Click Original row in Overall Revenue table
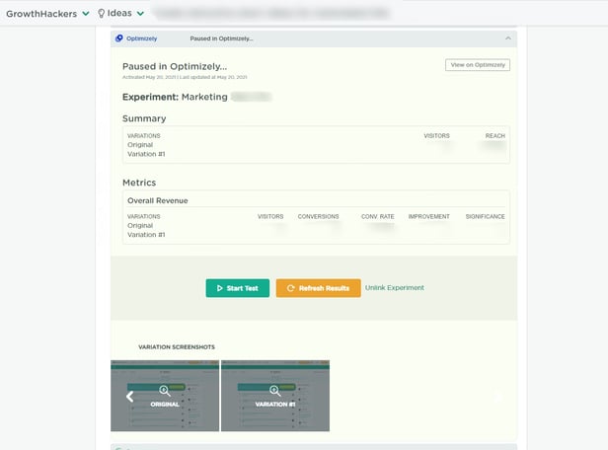The image size is (608, 450). tap(316, 225)
